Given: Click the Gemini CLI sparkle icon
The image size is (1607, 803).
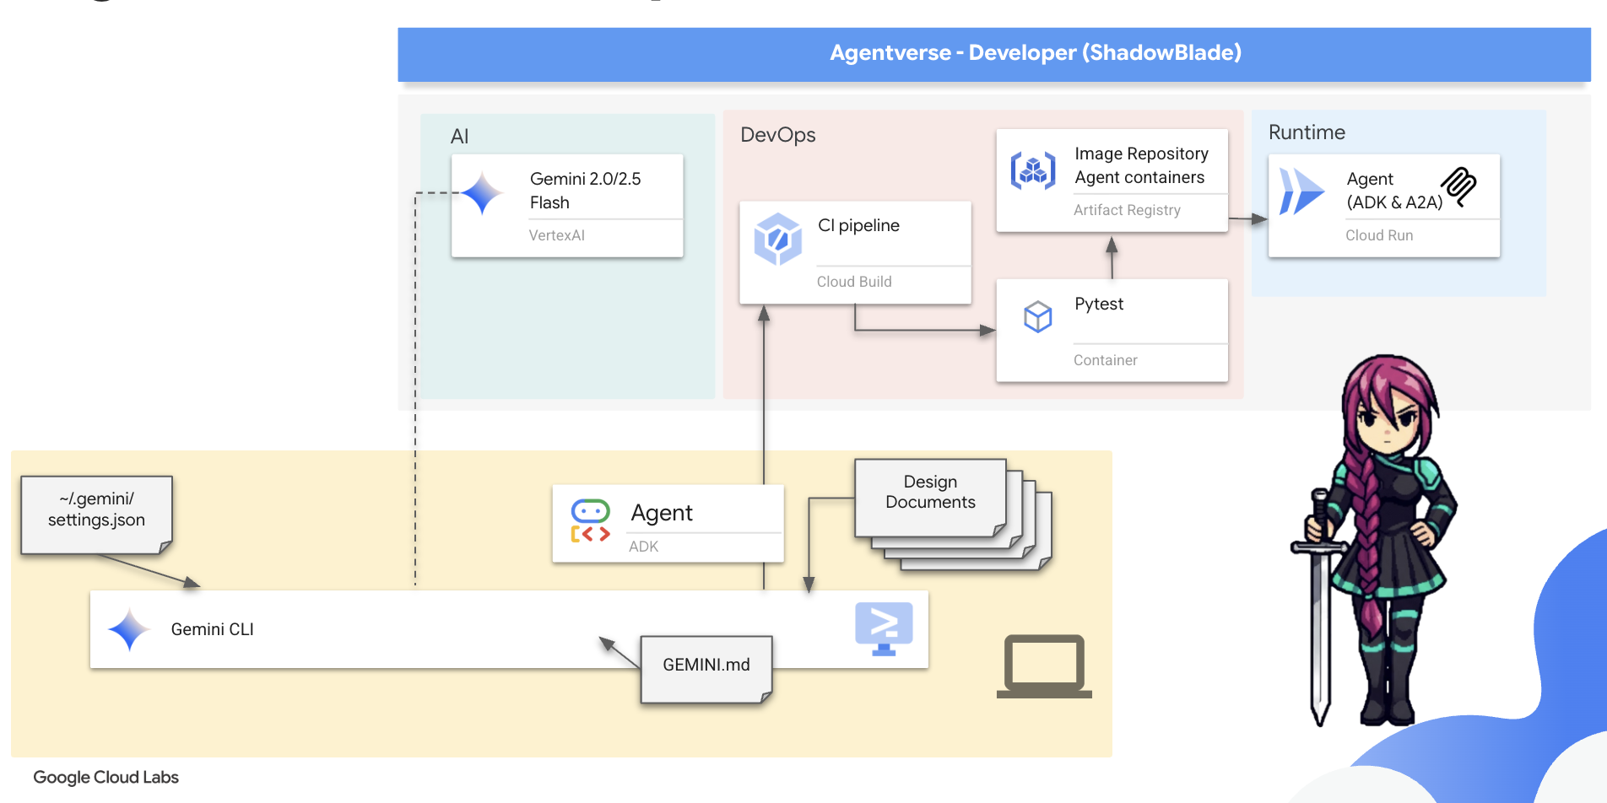Looking at the screenshot, I should (x=129, y=629).
